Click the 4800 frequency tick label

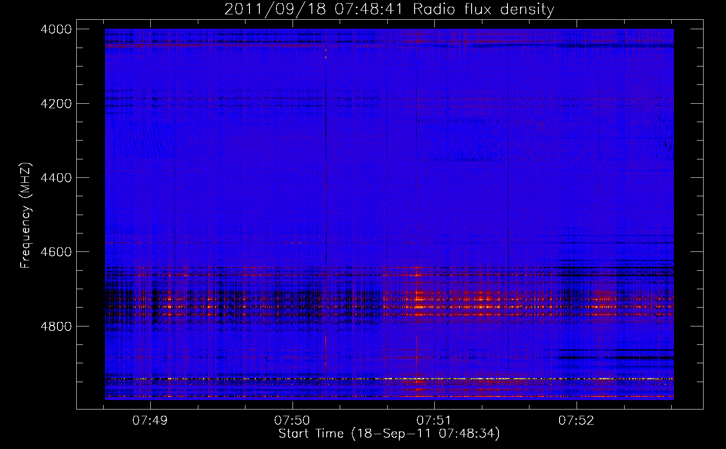tap(56, 326)
